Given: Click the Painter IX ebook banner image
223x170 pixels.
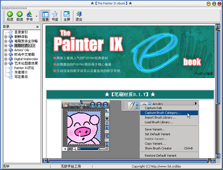Looking at the screenshot, I should coord(130,52).
